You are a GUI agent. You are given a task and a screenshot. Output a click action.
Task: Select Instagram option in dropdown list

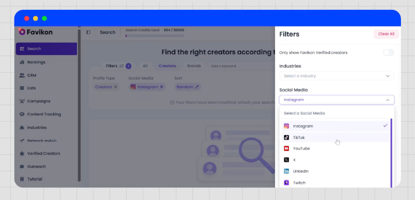point(336,126)
